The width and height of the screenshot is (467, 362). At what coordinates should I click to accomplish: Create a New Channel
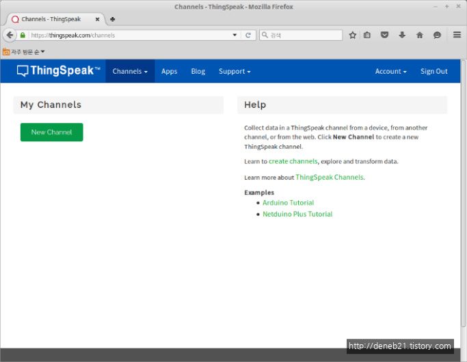pos(51,132)
